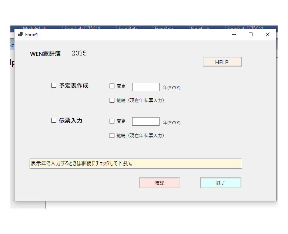
Task: Close the Form9 window
Action: coord(268,34)
